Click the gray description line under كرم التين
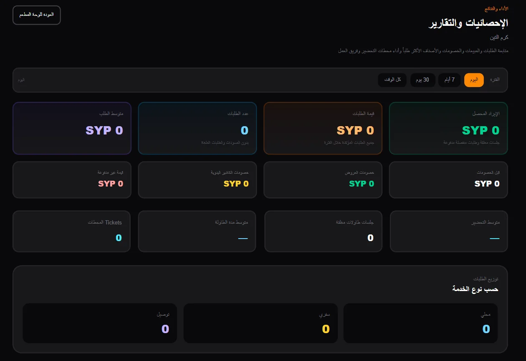 click(423, 51)
